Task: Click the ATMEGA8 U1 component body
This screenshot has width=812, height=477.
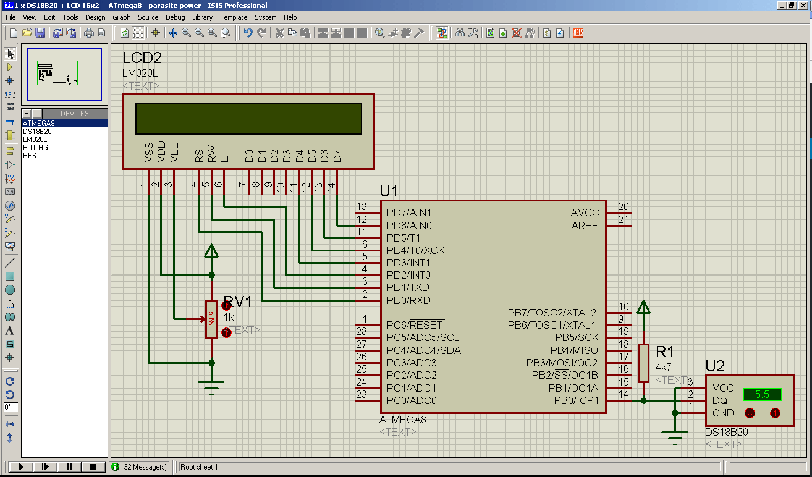Action: click(493, 306)
